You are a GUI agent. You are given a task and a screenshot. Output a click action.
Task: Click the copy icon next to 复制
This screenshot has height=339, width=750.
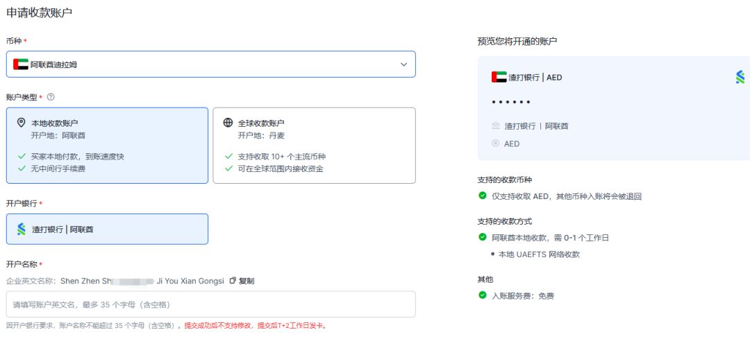[x=233, y=281]
